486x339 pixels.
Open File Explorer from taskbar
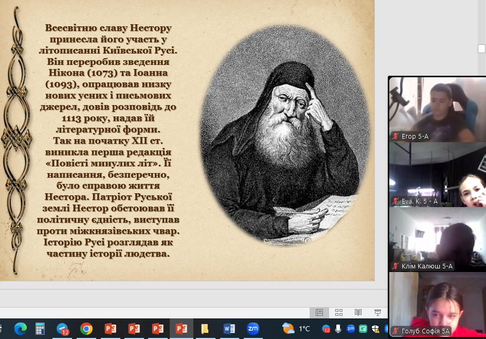[x=205, y=329]
